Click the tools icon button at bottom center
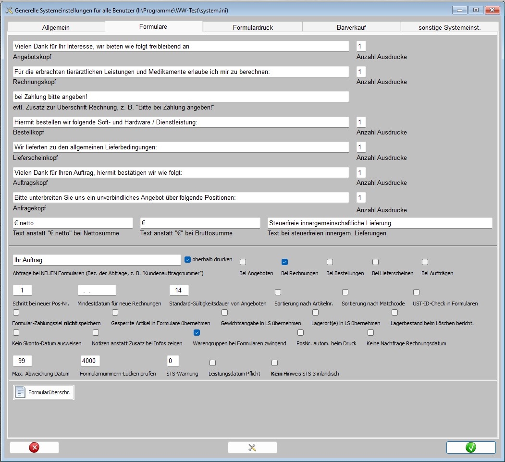Image resolution: width=505 pixels, height=462 pixels. click(252, 448)
